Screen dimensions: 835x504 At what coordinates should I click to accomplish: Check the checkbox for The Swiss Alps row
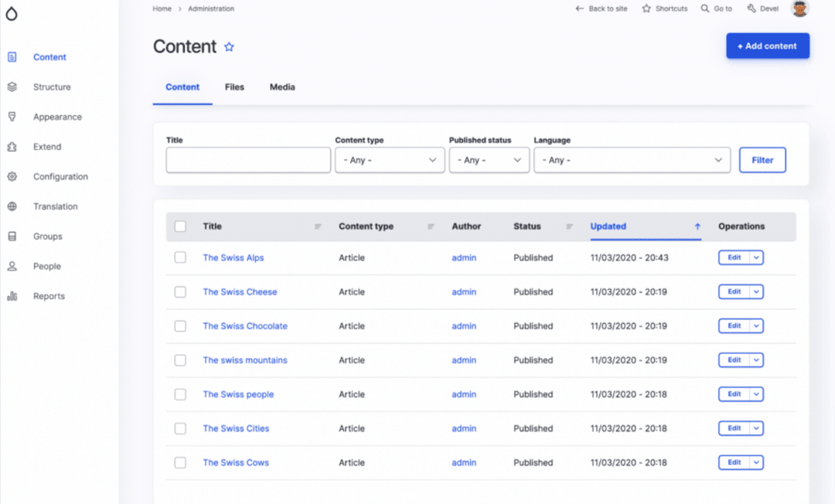click(180, 257)
